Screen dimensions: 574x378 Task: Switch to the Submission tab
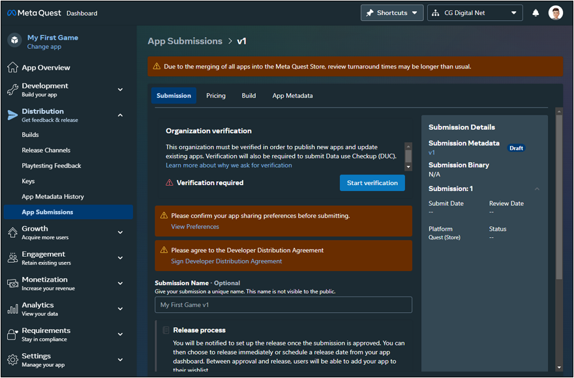[x=174, y=96]
